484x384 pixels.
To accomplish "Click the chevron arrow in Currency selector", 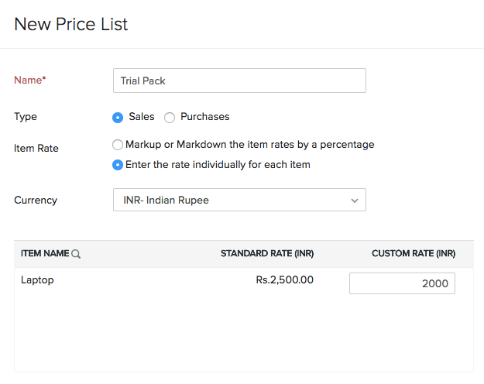I will point(355,201).
